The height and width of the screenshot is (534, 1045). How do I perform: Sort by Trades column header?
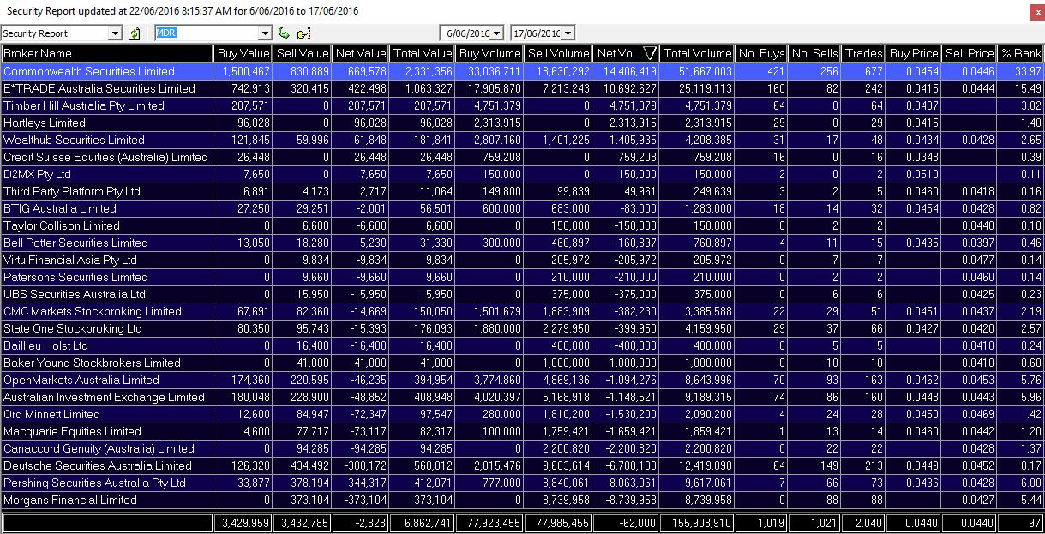864,53
